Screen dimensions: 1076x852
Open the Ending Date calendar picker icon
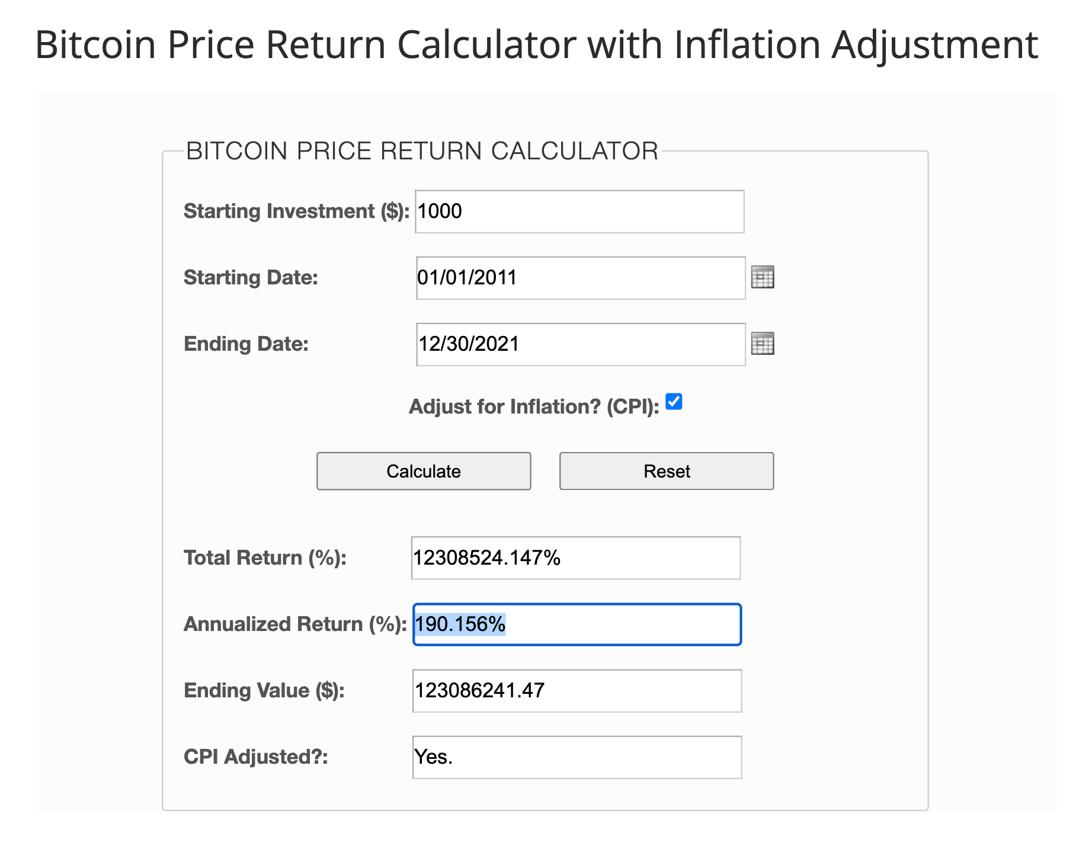coord(762,344)
